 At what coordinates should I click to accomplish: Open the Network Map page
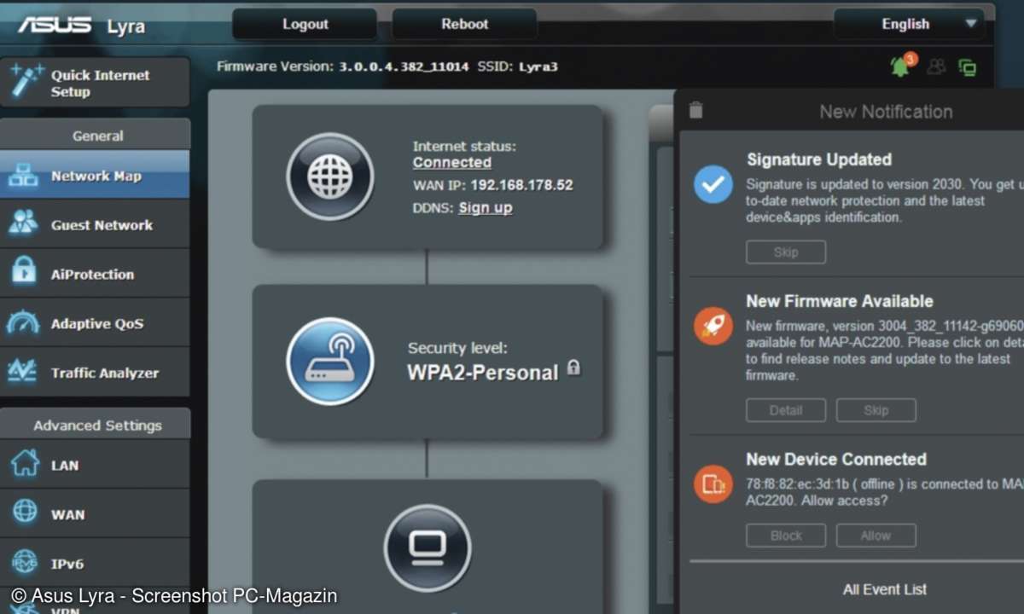point(95,176)
